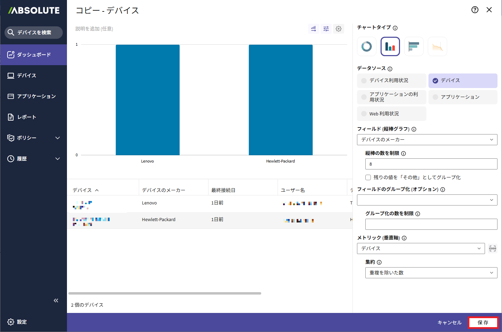Open the 重複を除いた数 aggregation dropdown
This screenshot has height=332, width=502.
431,273
